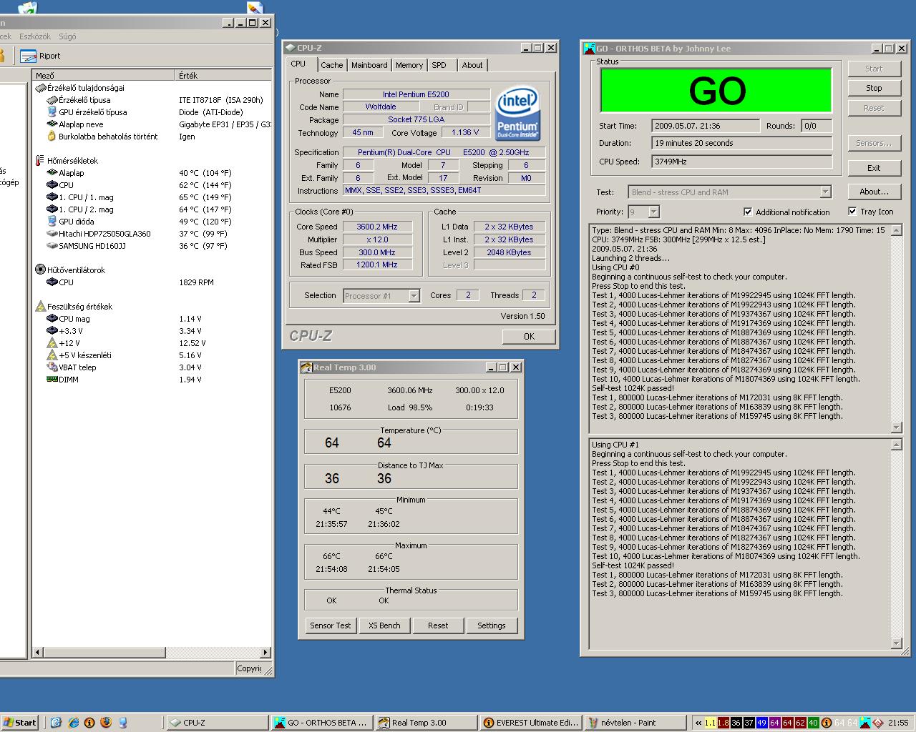
Task: Expand hidden tray icons with the chevron
Action: (x=698, y=723)
